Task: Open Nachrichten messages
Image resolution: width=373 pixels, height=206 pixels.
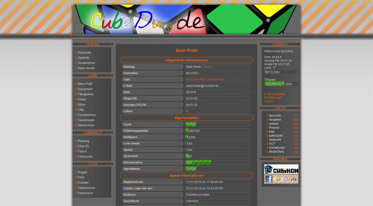Action: (x=86, y=125)
